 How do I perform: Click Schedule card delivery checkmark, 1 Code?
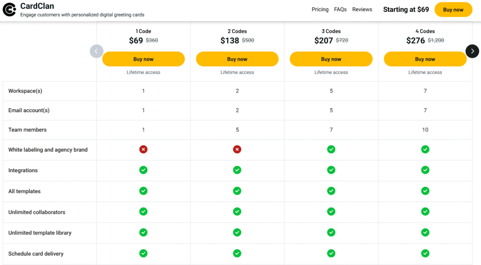pyautogui.click(x=143, y=253)
